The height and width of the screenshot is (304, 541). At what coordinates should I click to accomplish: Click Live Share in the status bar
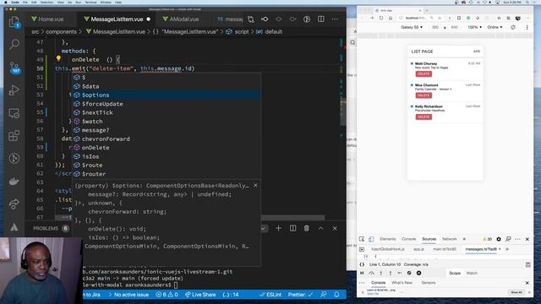(x=200, y=295)
